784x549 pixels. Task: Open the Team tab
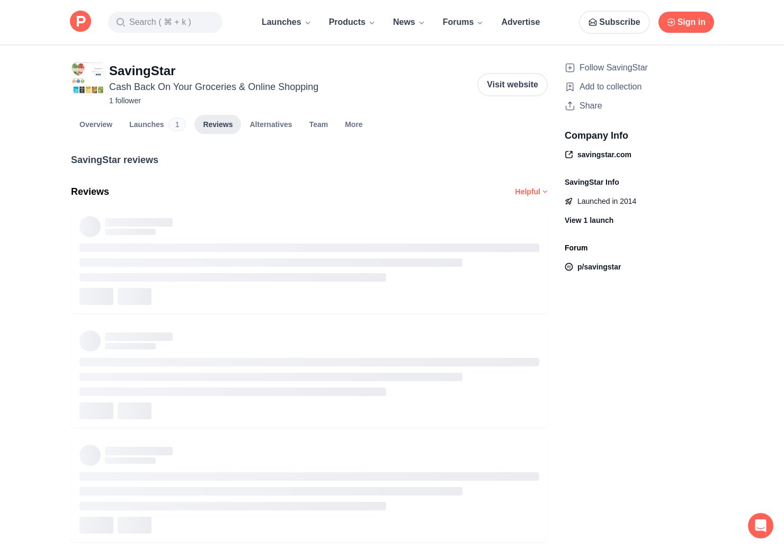click(318, 124)
